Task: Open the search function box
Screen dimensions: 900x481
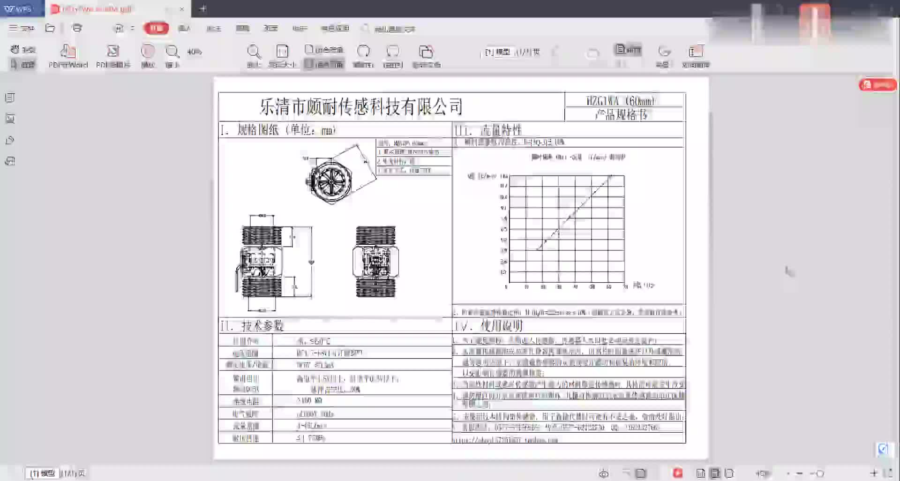Action: click(388, 29)
